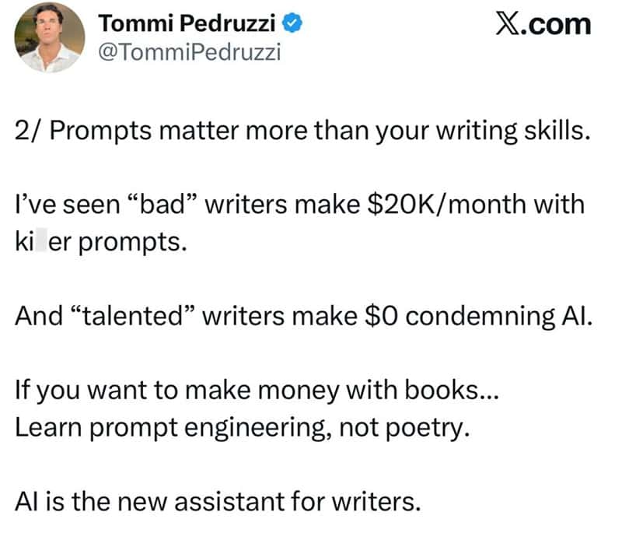622x533 pixels.
Task: Select the words "er prompts." after the redaction
Action: [x=118, y=243]
